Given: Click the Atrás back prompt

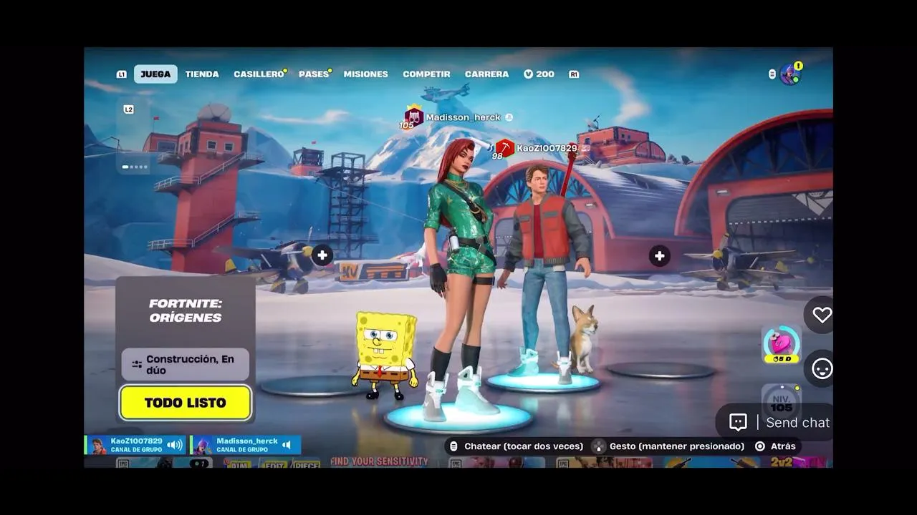Looking at the screenshot, I should (776, 446).
